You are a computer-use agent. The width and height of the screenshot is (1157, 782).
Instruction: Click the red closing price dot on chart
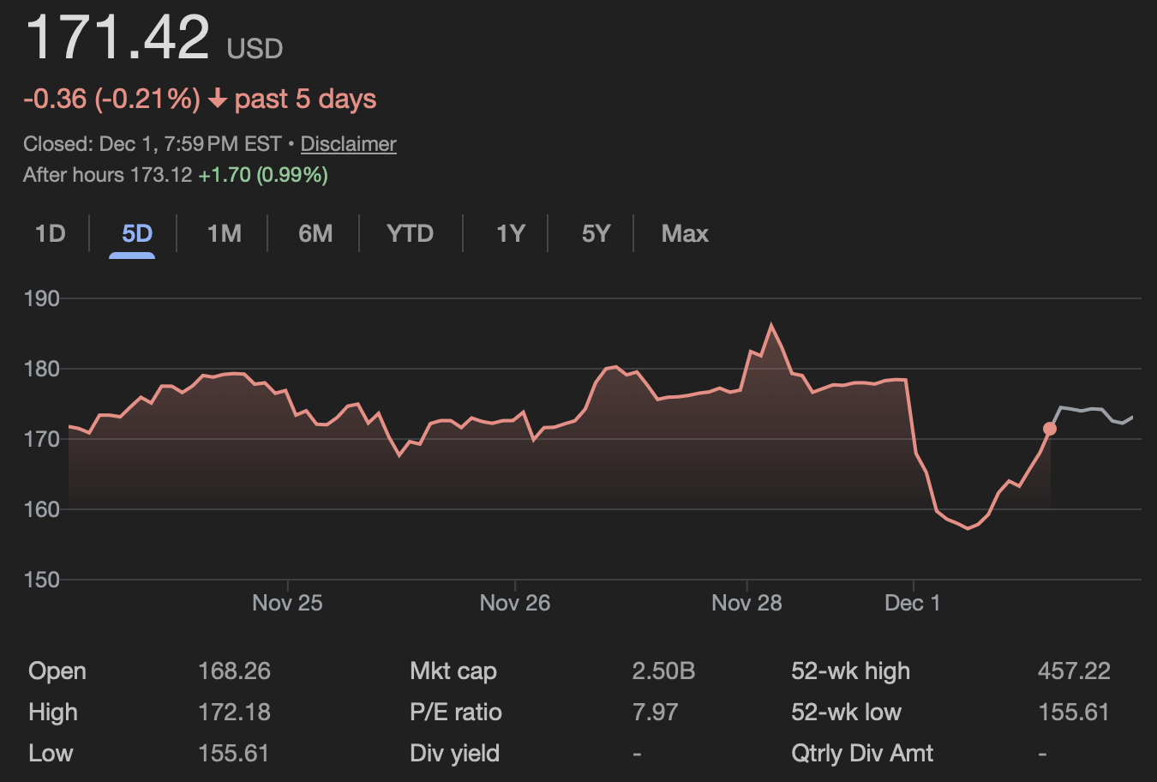click(1050, 429)
